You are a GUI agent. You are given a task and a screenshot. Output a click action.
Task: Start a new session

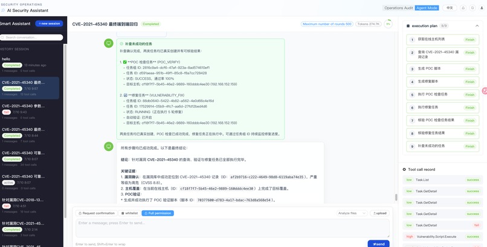point(49,24)
